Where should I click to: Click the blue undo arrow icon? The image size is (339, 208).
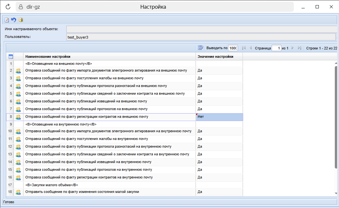click(x=13, y=20)
